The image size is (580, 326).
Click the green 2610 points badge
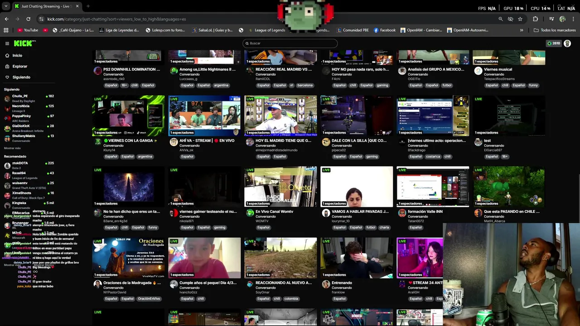click(x=554, y=43)
